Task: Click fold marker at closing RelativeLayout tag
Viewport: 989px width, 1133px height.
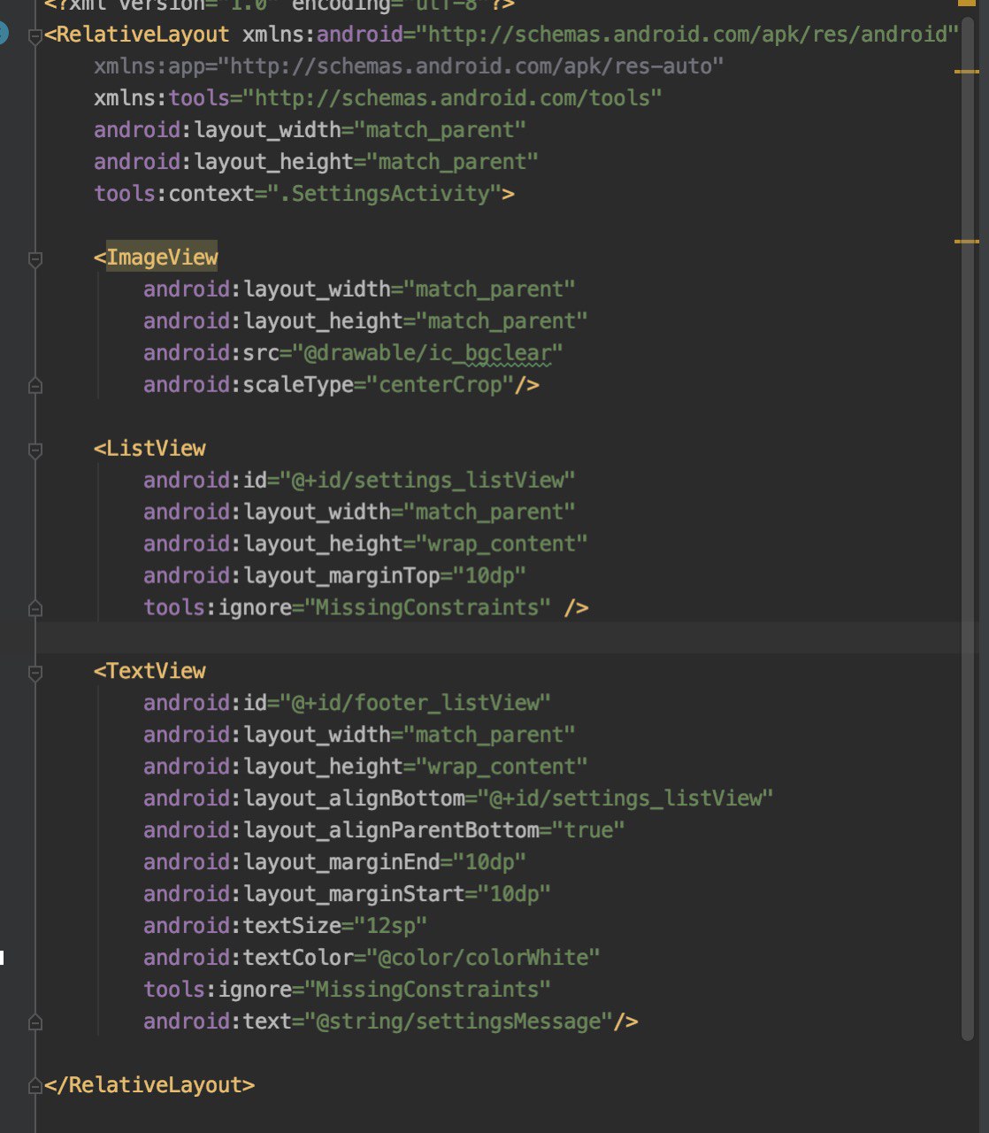Action: [35, 1087]
